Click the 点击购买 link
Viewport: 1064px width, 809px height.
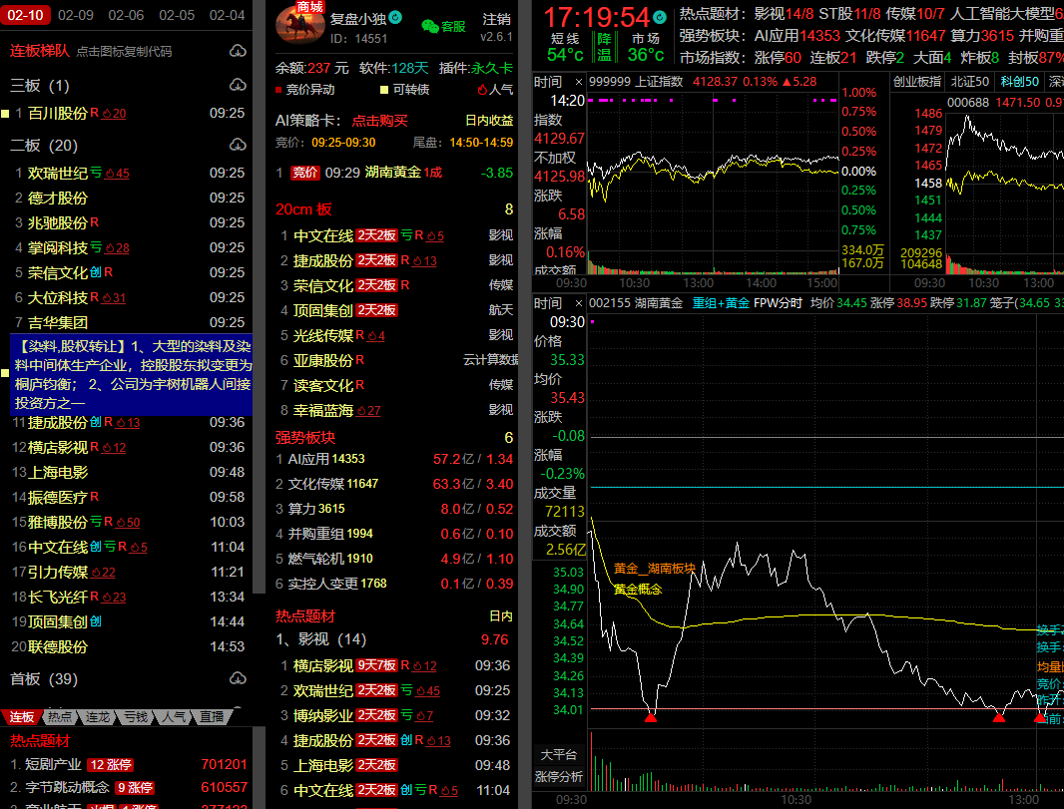coord(379,121)
